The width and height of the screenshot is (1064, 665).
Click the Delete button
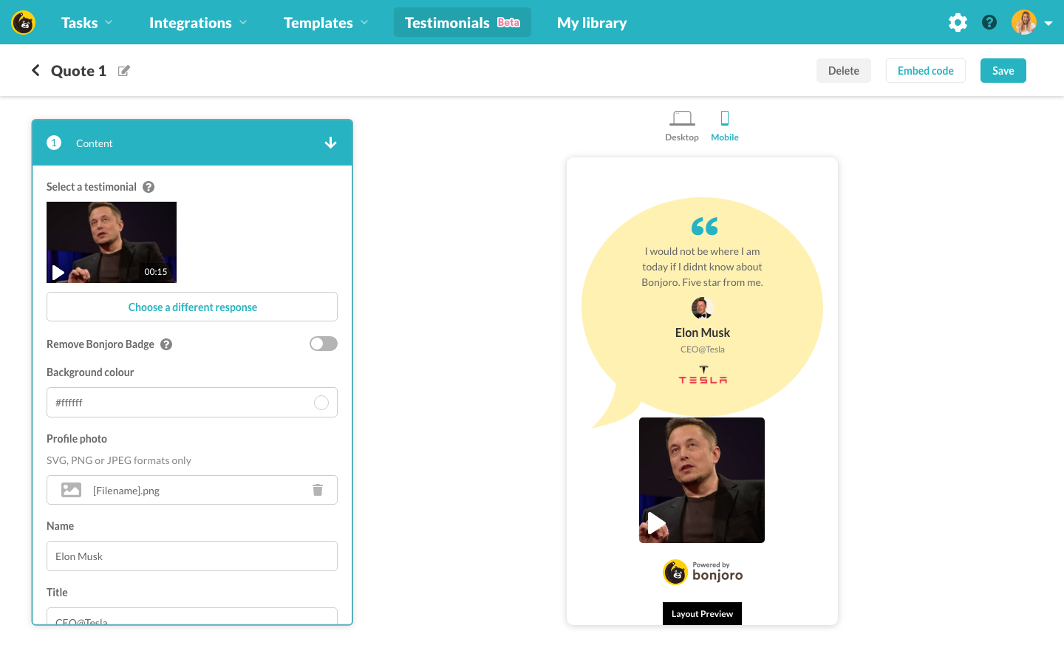point(844,71)
